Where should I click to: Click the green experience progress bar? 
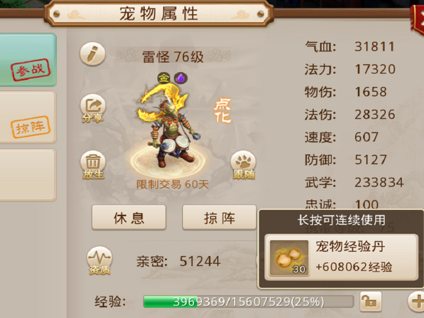(x=248, y=302)
